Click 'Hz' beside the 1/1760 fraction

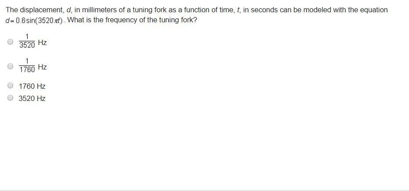click(42, 67)
